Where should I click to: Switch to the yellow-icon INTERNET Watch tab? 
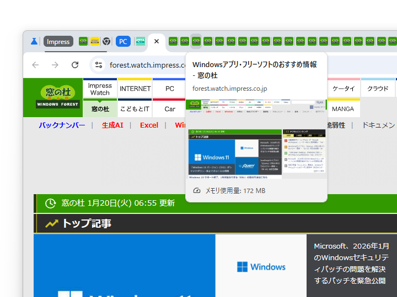95,41
